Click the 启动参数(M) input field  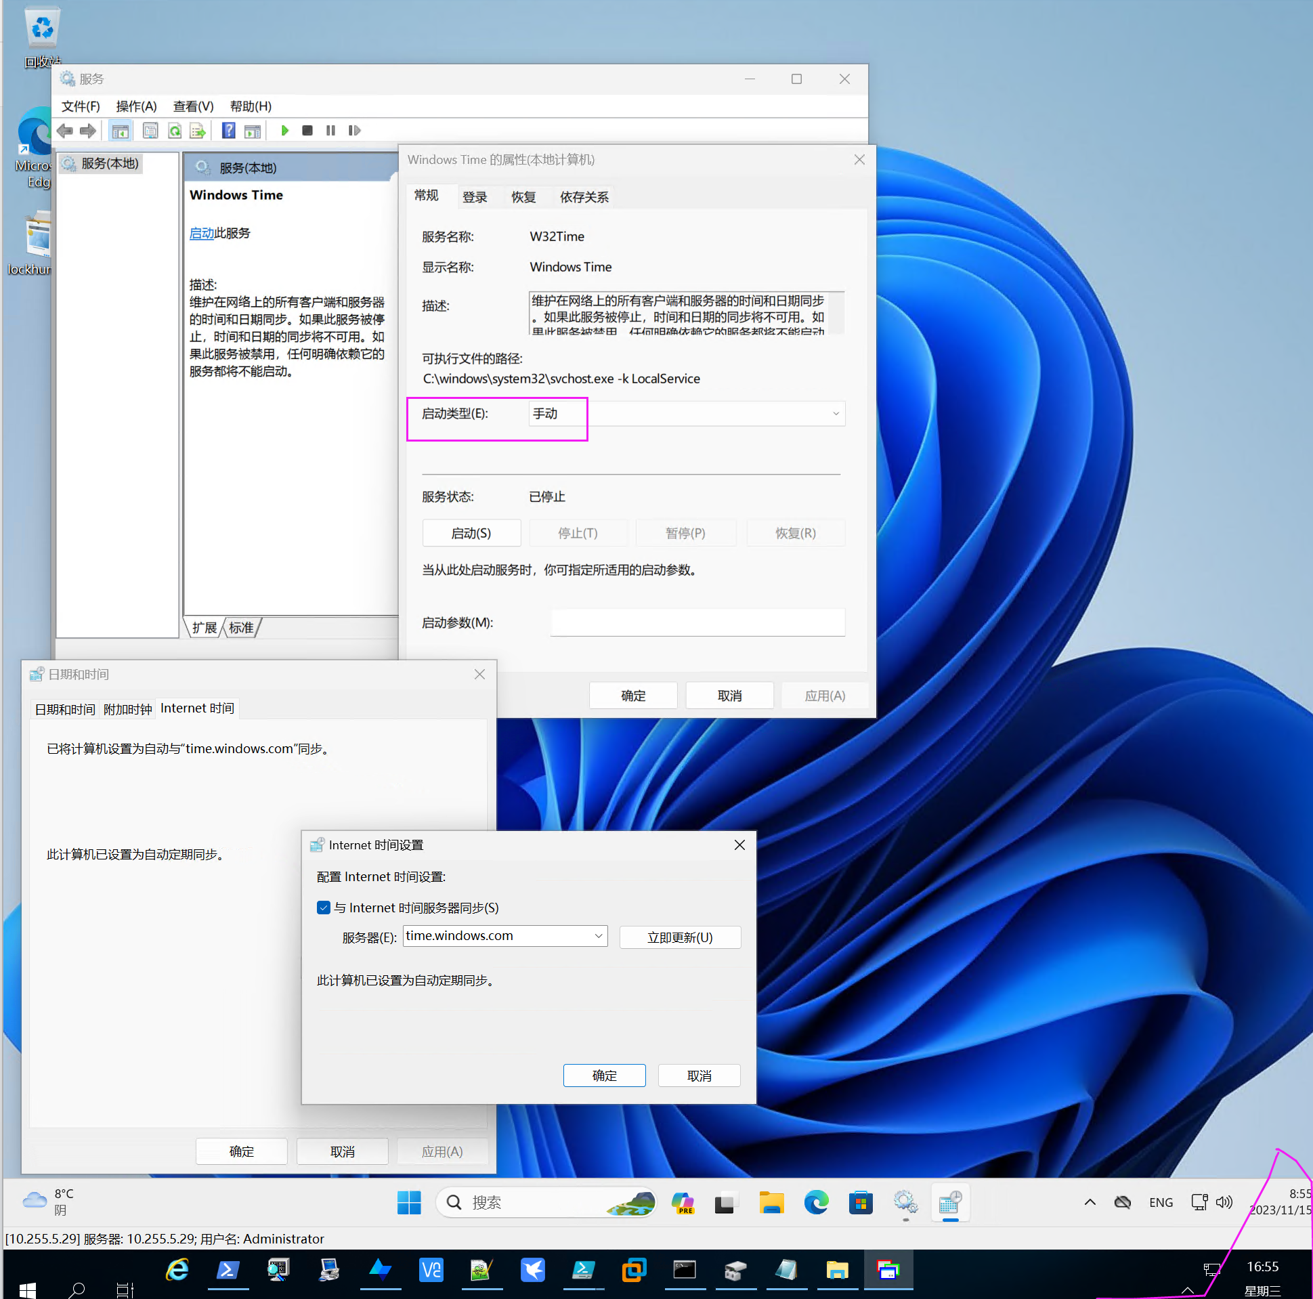[697, 622]
